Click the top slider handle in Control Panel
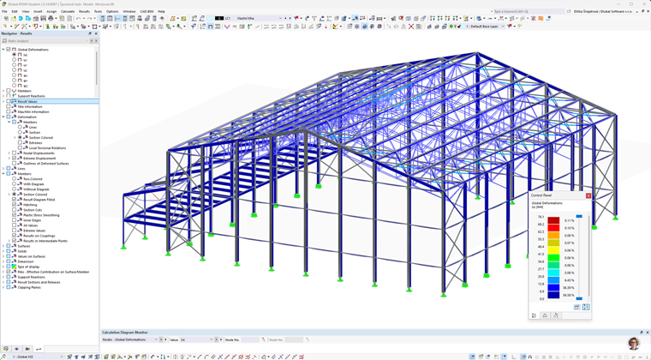Screen dimensions: 651x360 (579, 216)
